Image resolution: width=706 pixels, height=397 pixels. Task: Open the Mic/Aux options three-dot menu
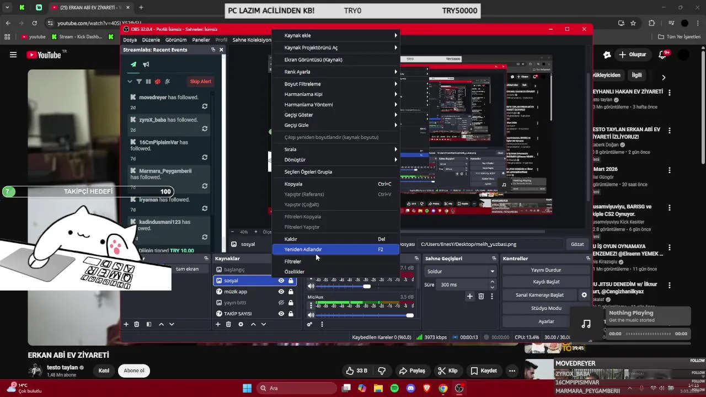pos(311,305)
